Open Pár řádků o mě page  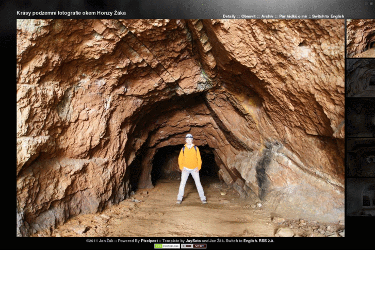point(293,16)
